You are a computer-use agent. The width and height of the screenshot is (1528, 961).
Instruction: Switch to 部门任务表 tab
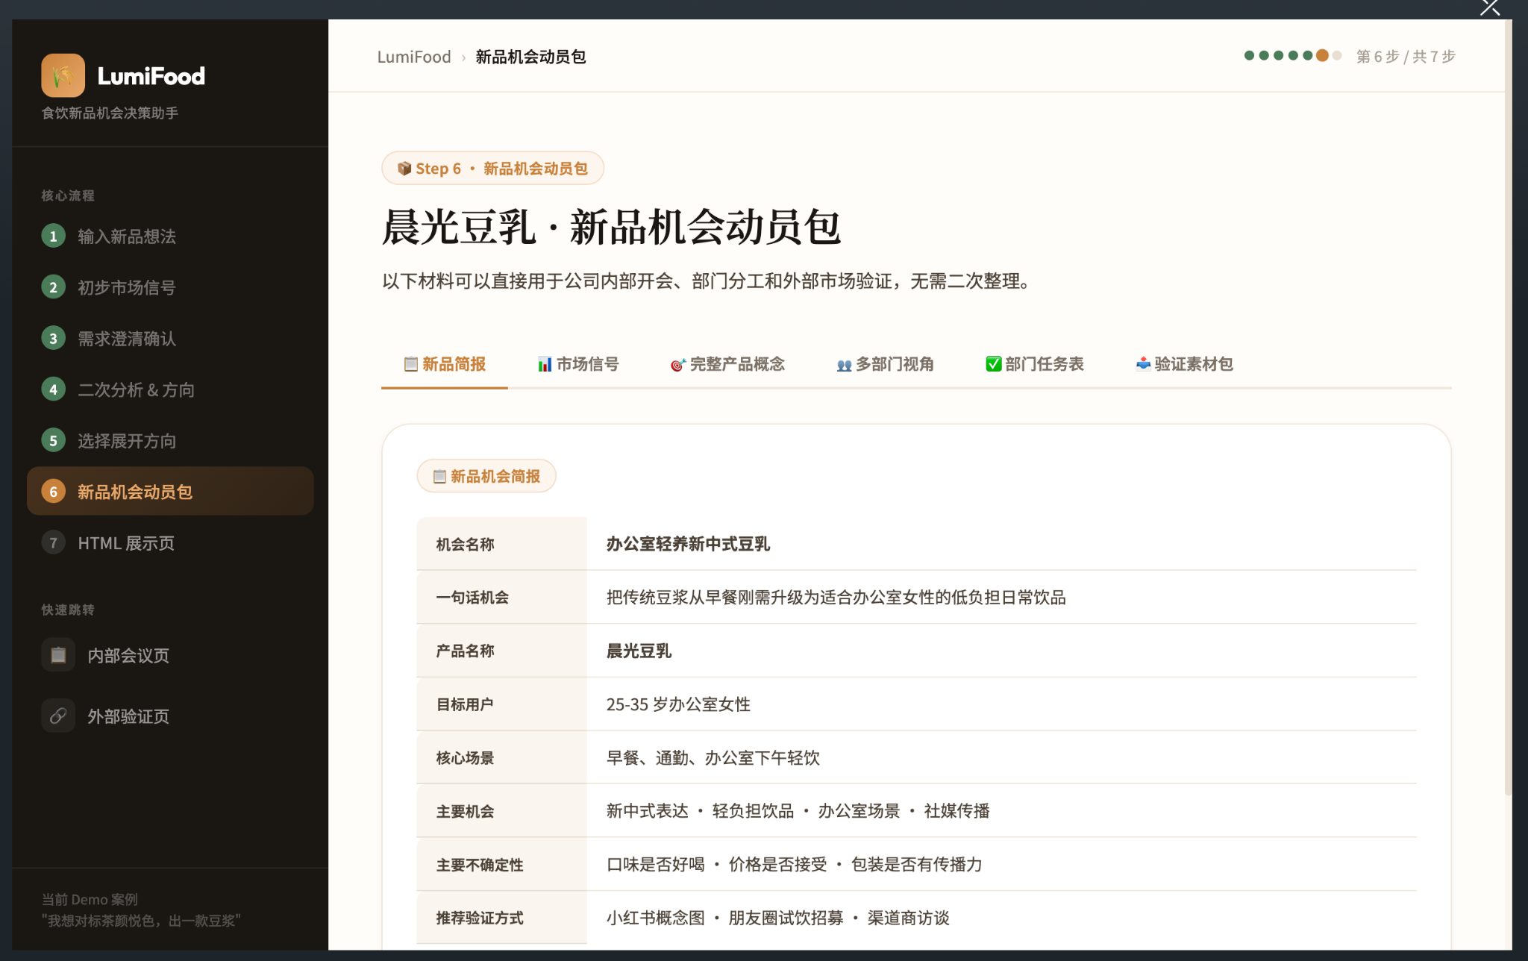point(1035,364)
